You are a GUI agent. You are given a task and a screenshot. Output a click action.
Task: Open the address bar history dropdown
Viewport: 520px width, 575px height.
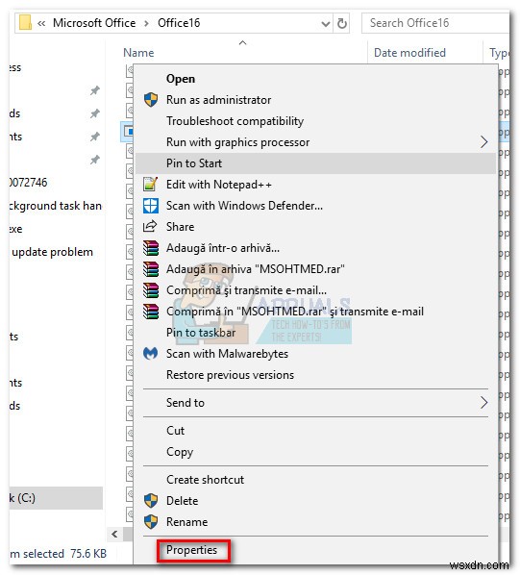(325, 24)
